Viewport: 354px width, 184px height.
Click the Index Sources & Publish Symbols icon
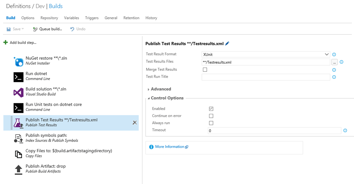click(x=19, y=139)
